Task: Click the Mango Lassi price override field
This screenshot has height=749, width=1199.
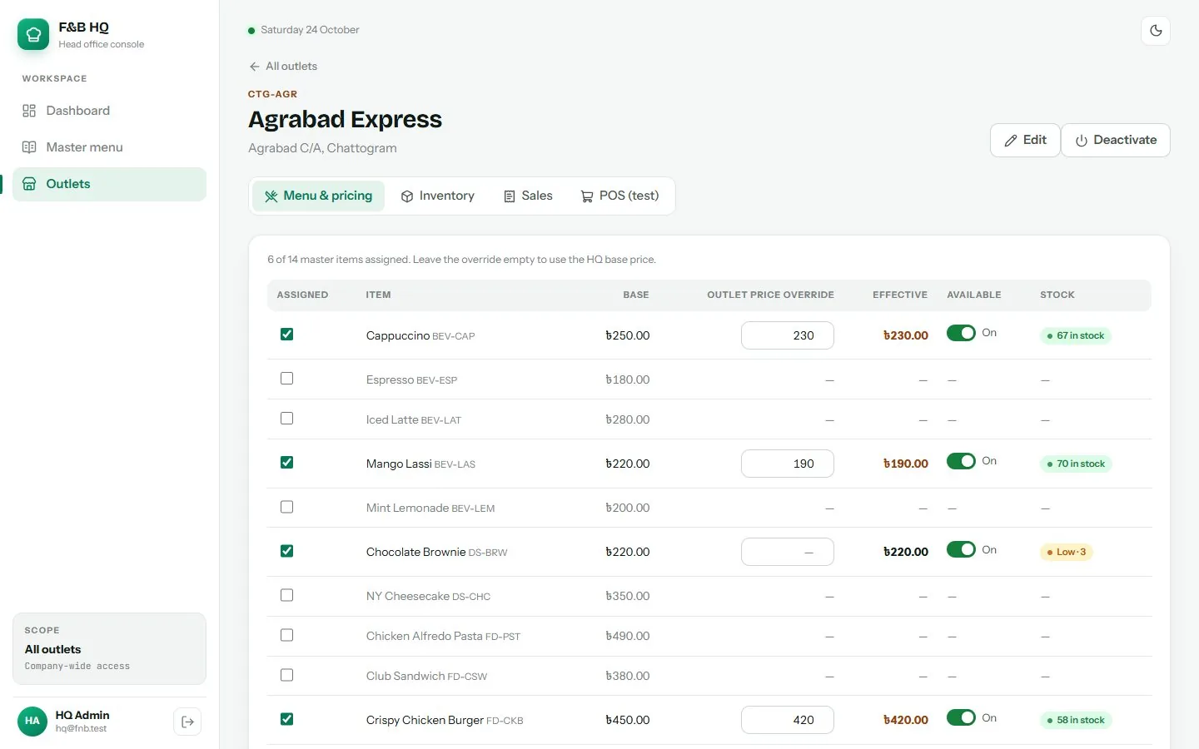Action: [x=787, y=464]
